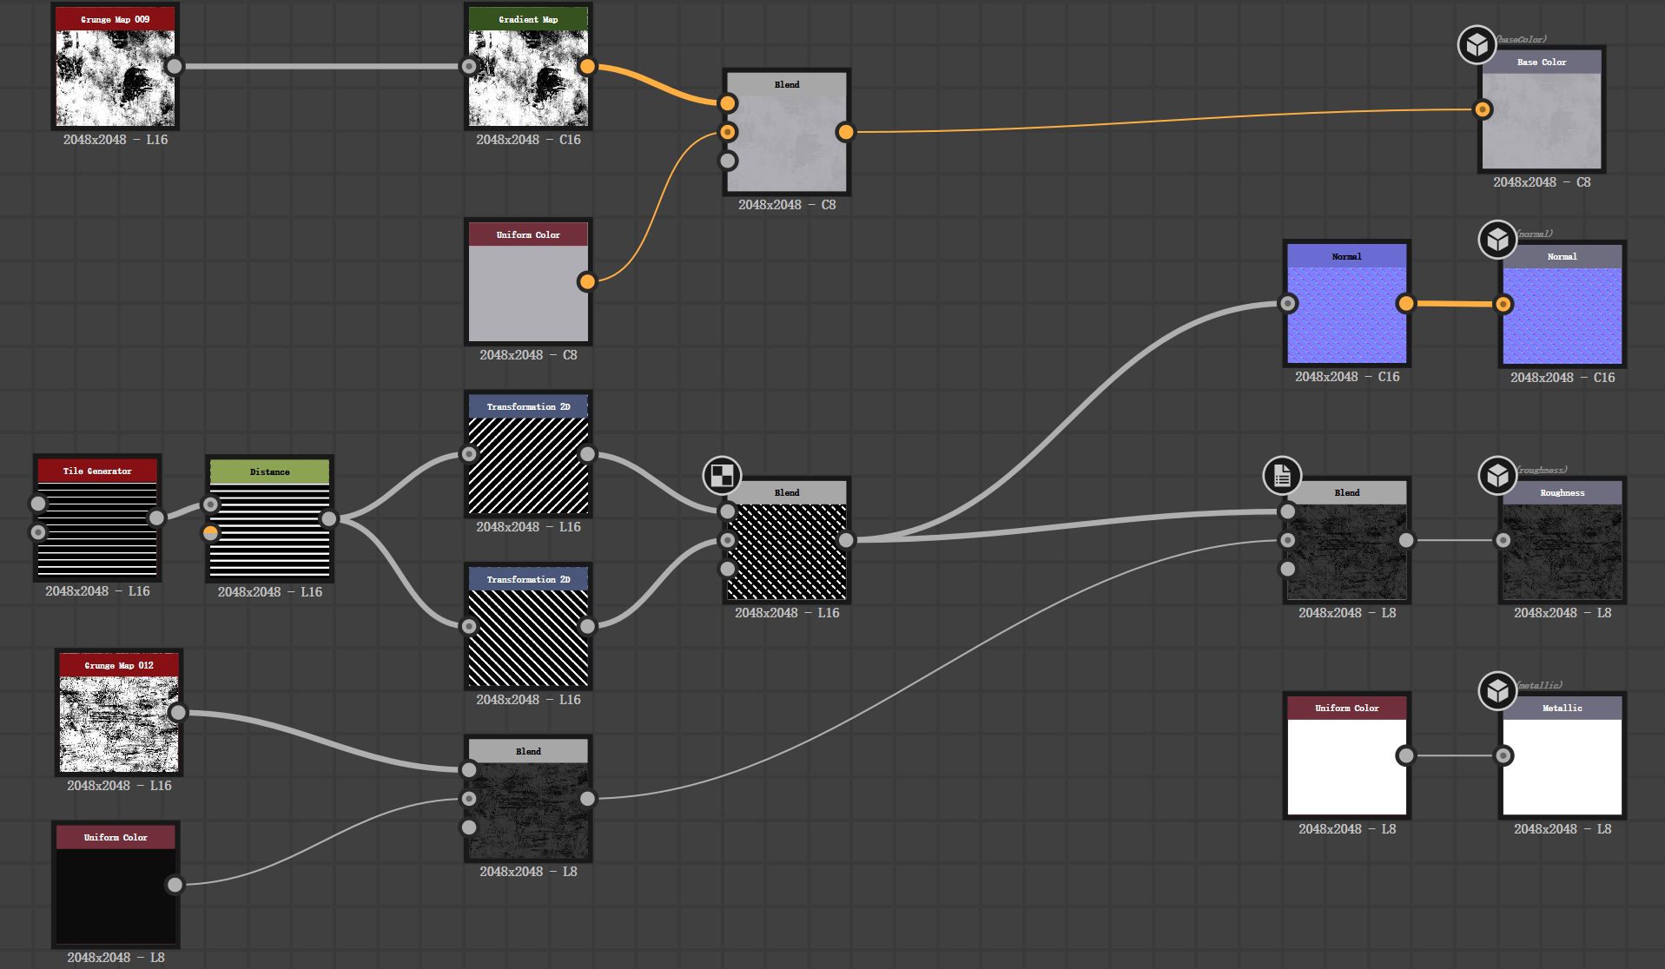Screen dimensions: 1665x969
Task: Click the Grunge Map 012 thumbnail
Action: pos(119,724)
